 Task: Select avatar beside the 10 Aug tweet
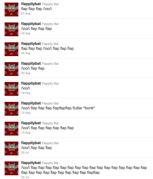11,129
